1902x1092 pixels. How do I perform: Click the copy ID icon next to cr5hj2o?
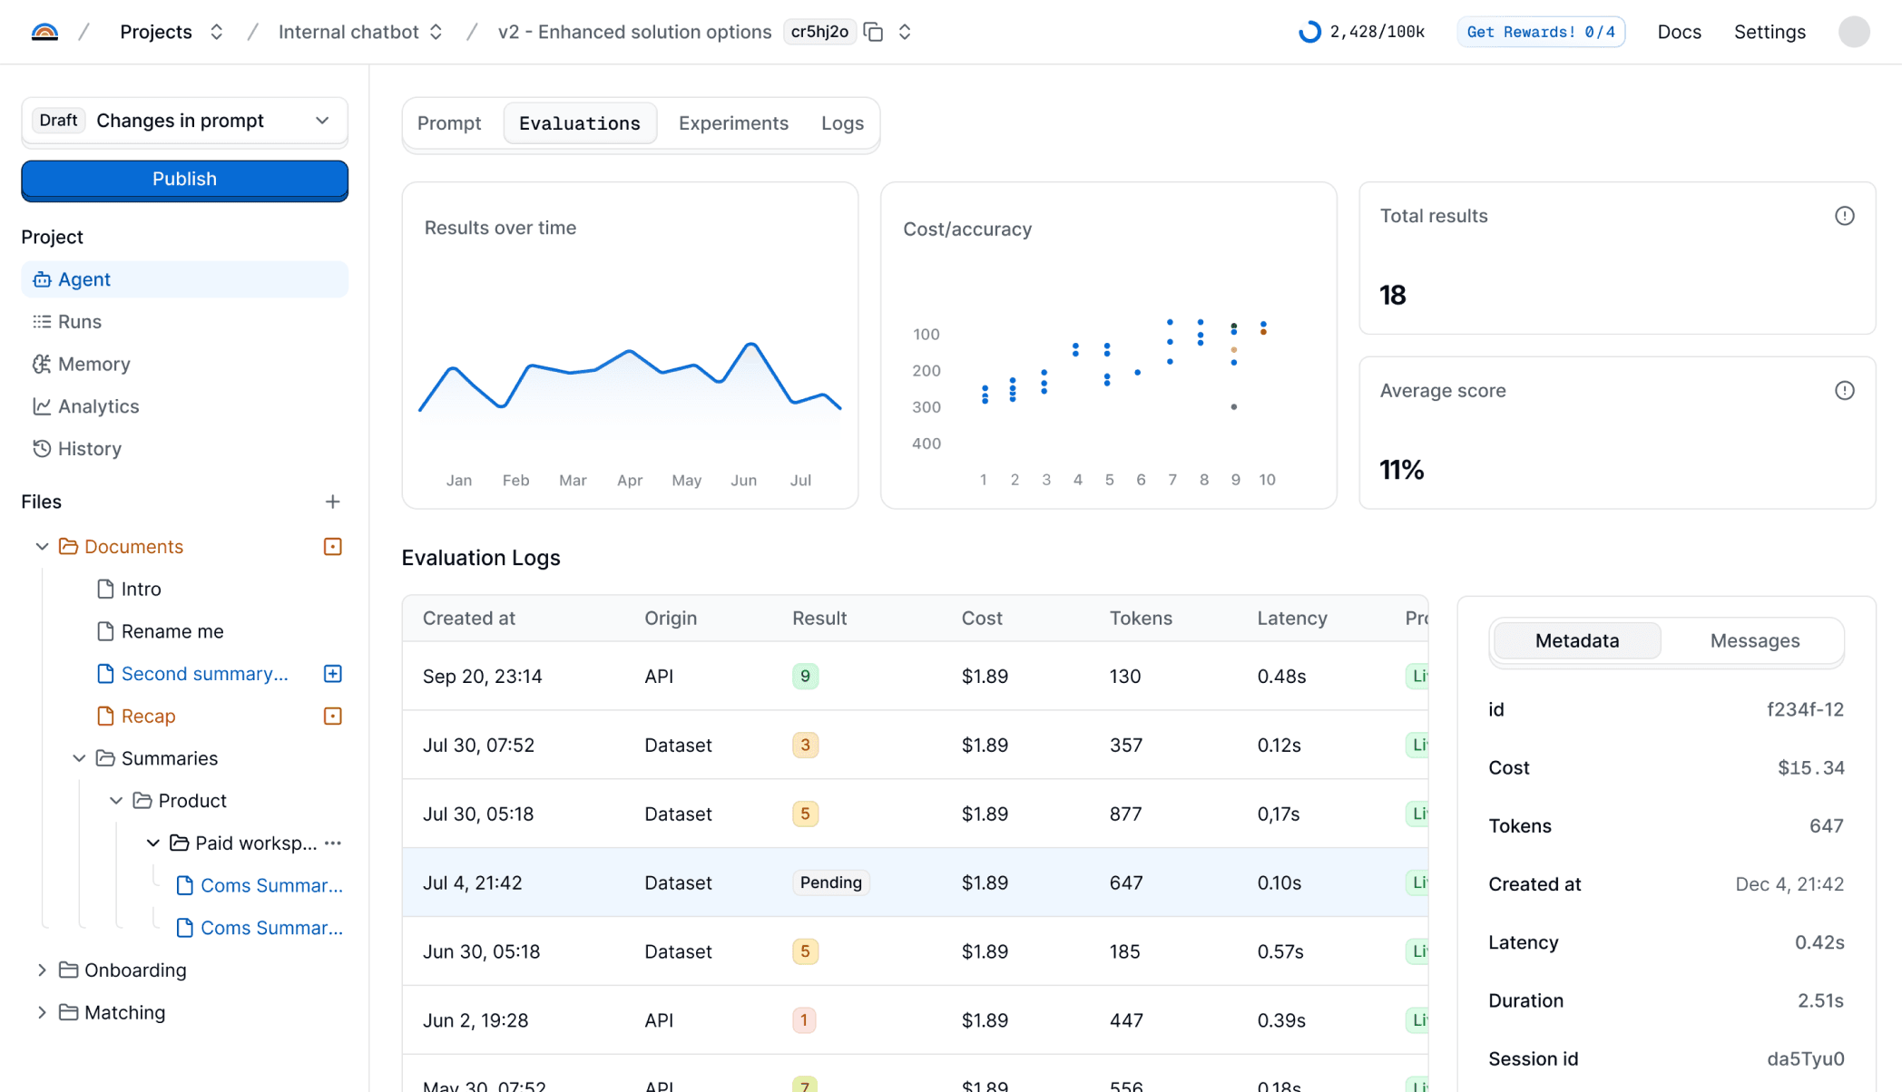[x=874, y=32]
